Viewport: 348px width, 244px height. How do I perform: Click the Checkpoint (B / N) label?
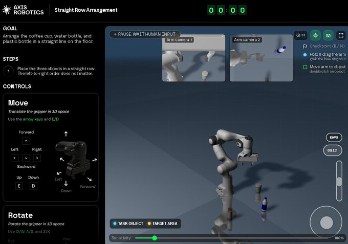[x=327, y=46]
